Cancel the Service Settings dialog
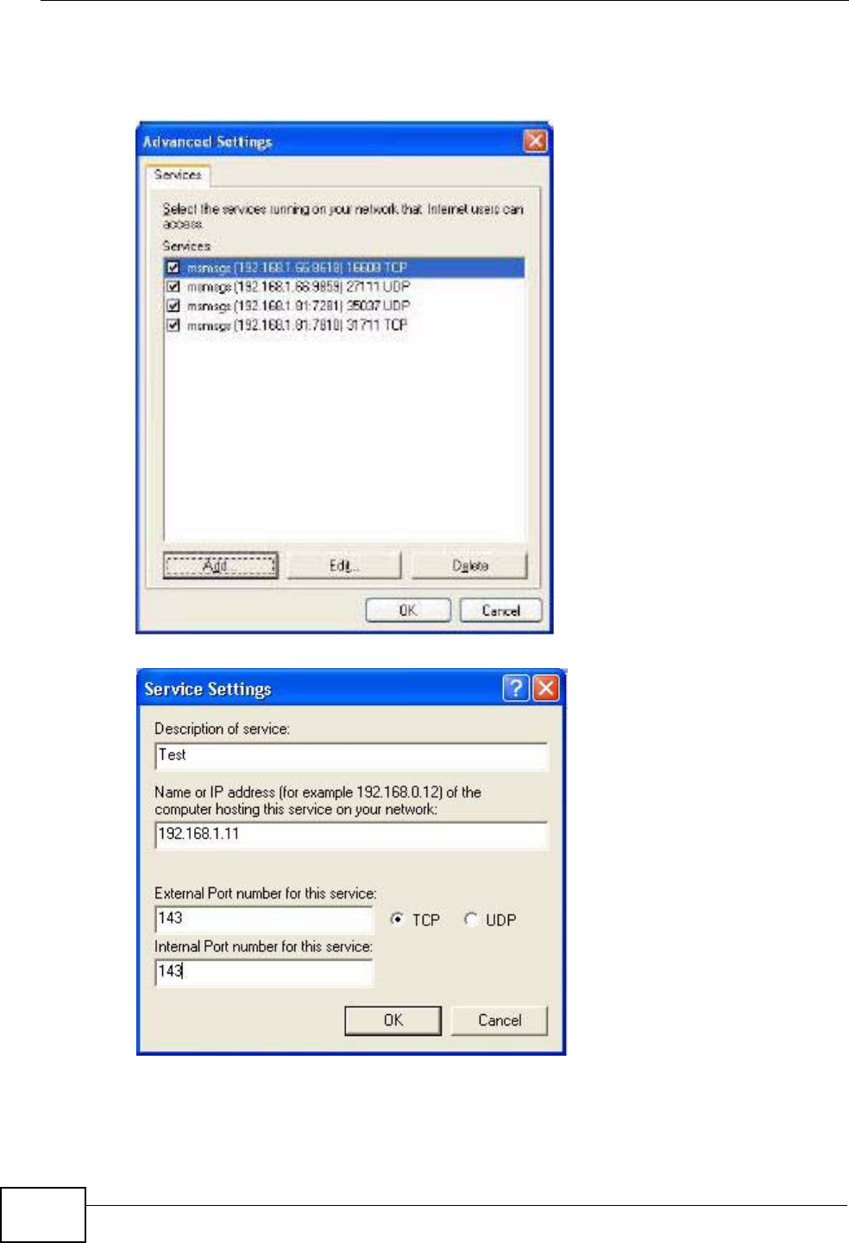The width and height of the screenshot is (849, 1243). pos(499,1020)
